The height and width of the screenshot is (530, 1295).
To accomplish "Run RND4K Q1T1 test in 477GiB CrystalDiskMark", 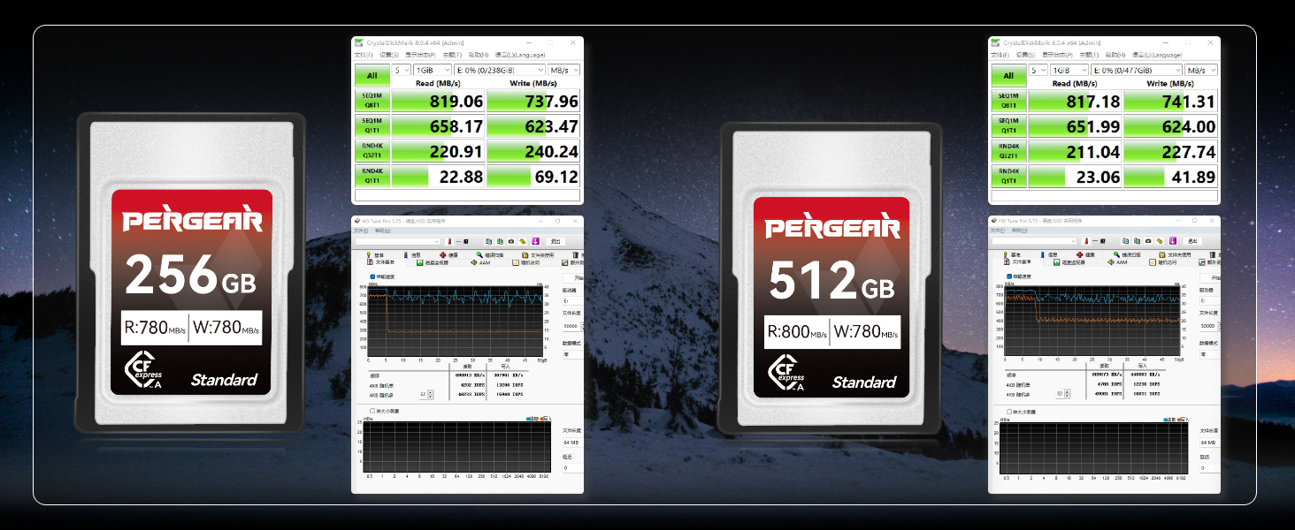I will [1008, 175].
